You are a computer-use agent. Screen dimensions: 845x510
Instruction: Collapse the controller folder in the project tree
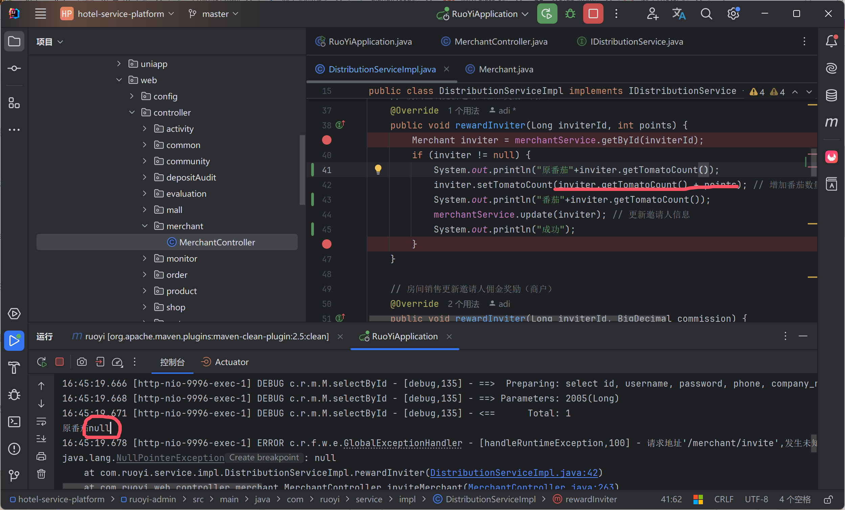[132, 113]
